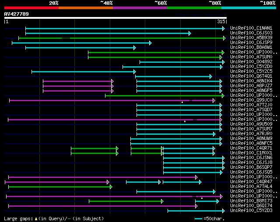
Task: Select the white AV427789 query sequence bar
Action: 115,18
